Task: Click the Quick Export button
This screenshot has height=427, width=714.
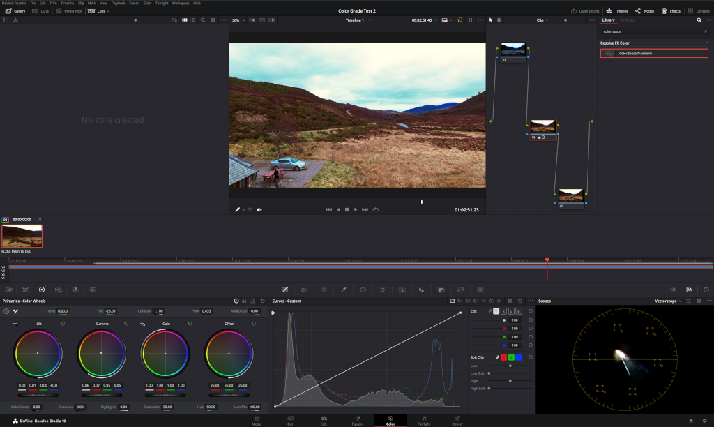Action: click(585, 11)
